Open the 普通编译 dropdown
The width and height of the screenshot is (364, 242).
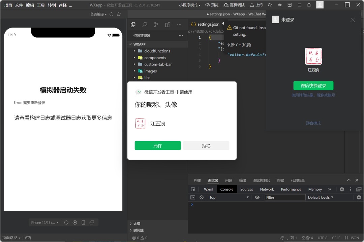(x=98, y=14)
